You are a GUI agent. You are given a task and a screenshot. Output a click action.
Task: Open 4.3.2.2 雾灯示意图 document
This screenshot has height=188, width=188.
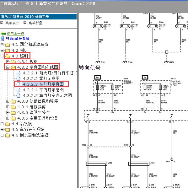pos(41,78)
